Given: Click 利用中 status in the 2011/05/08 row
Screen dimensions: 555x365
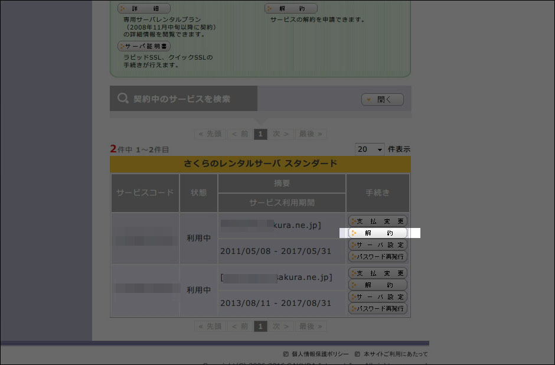Looking at the screenshot, I should point(198,238).
